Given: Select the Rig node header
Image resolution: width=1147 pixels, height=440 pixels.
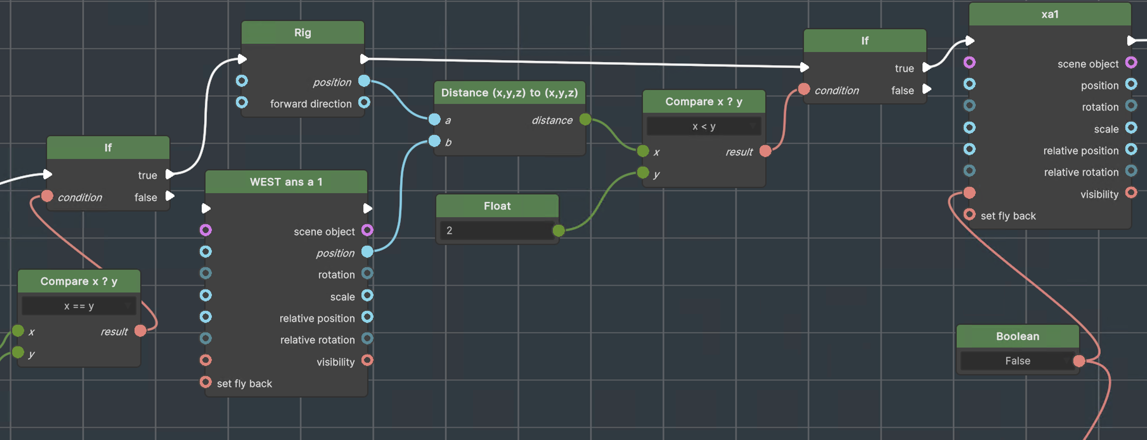Looking at the screenshot, I should tap(302, 33).
